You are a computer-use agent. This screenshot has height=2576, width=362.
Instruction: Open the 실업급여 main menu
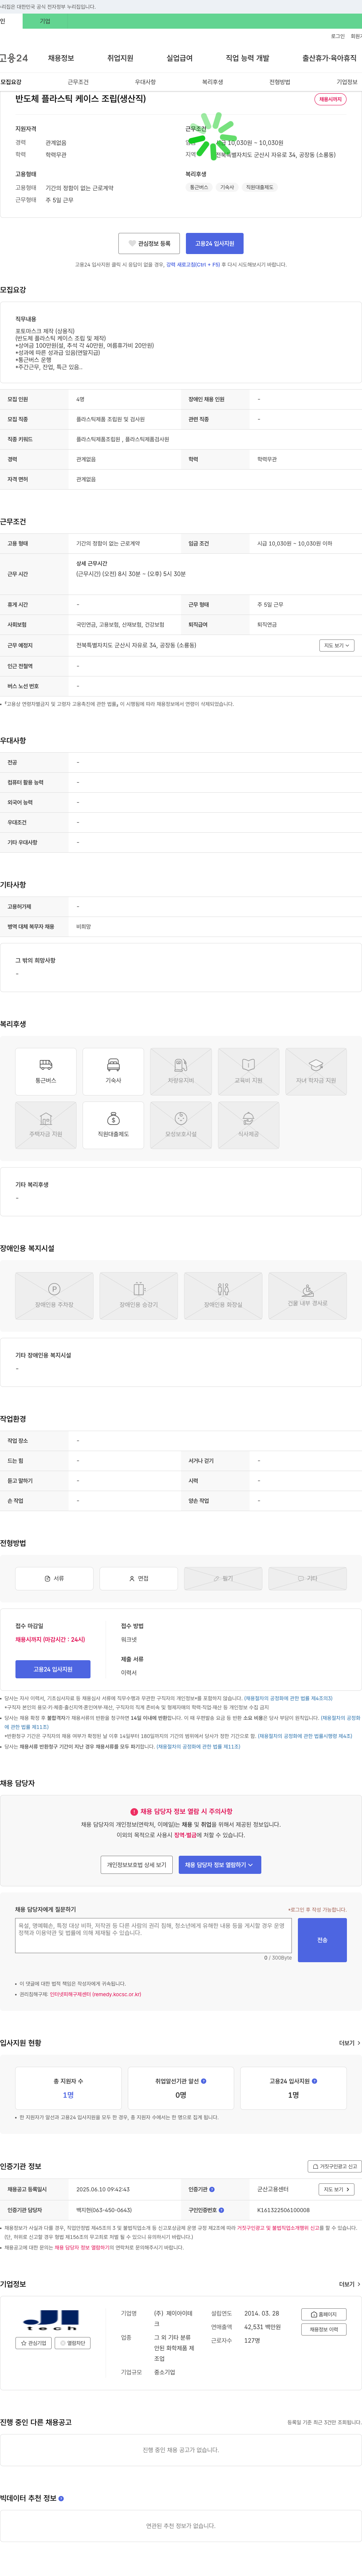point(179,58)
